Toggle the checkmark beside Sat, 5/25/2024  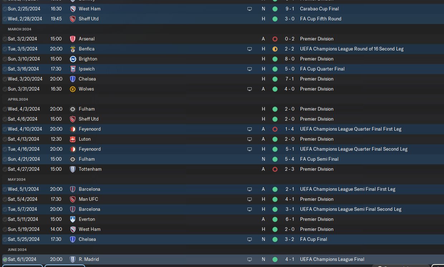[5, 239]
